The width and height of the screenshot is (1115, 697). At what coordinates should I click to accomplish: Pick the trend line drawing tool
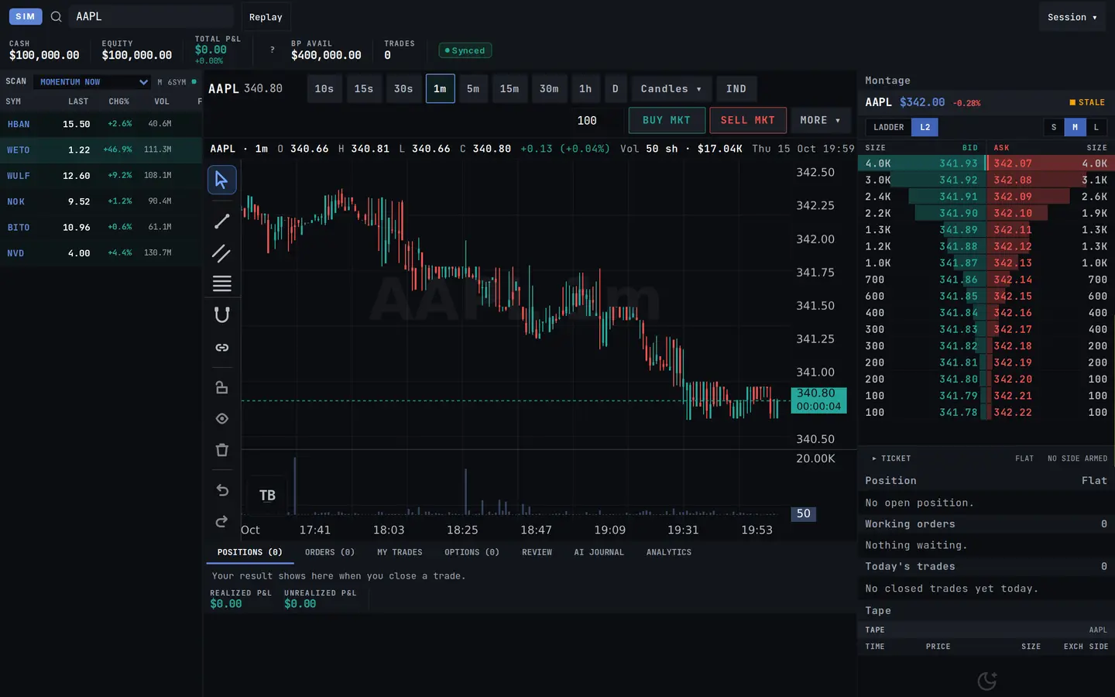pyautogui.click(x=221, y=221)
